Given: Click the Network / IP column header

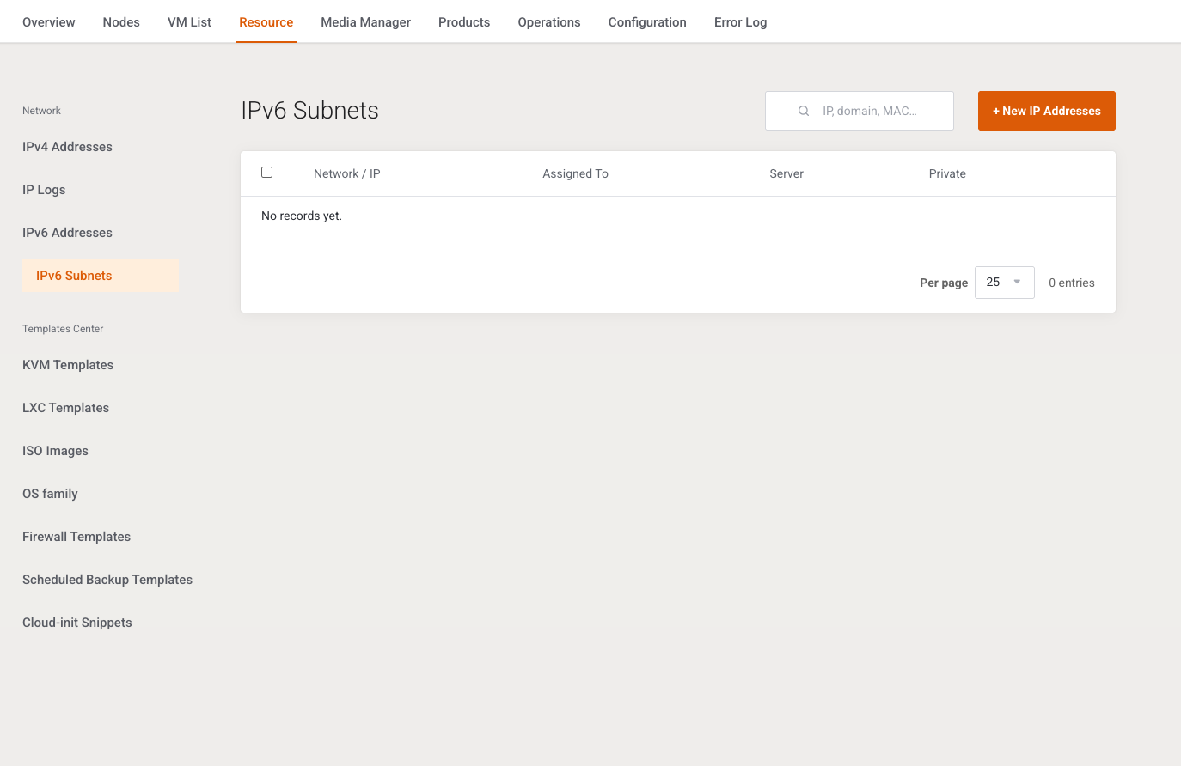Looking at the screenshot, I should point(347,173).
